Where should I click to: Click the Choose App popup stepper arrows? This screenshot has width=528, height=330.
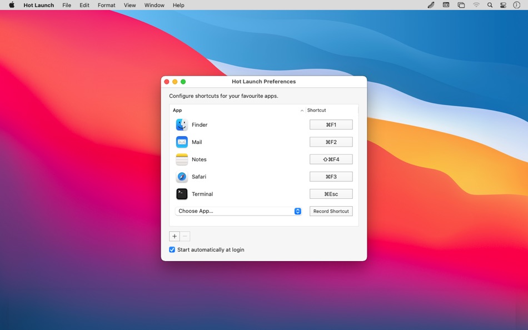coord(297,211)
